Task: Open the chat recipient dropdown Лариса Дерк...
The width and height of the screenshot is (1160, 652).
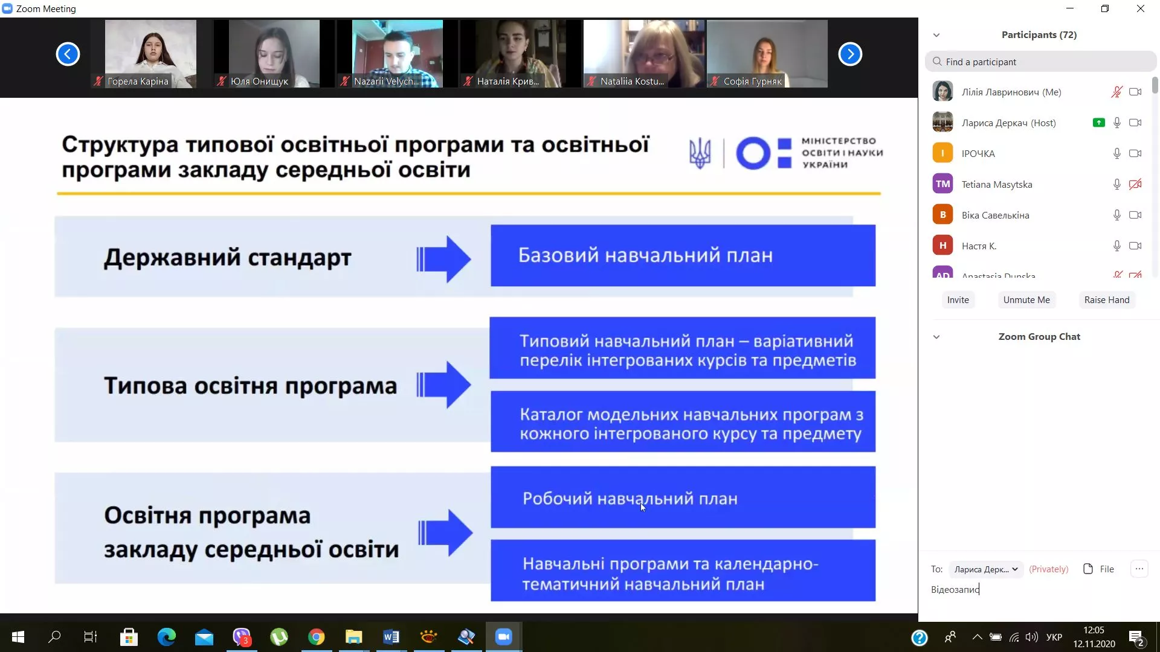Action: 985,568
